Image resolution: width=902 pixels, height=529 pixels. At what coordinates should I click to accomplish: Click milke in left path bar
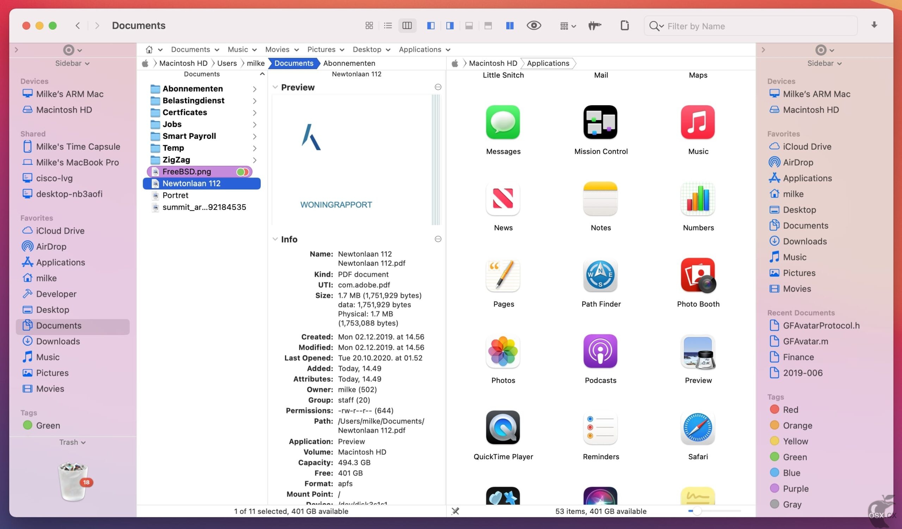pos(255,63)
